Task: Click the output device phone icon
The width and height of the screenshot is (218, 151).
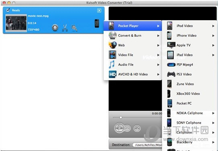Action: (97, 23)
